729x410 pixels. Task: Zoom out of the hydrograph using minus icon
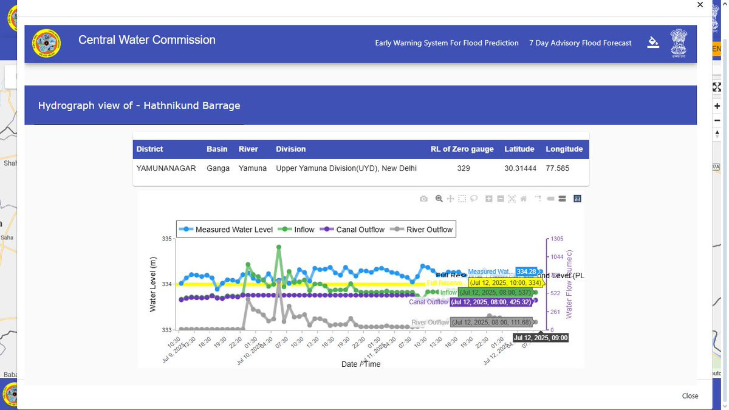[x=500, y=199]
